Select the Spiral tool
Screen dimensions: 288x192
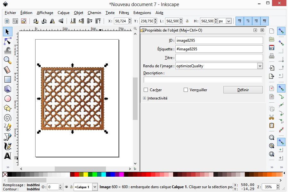pos(8,118)
